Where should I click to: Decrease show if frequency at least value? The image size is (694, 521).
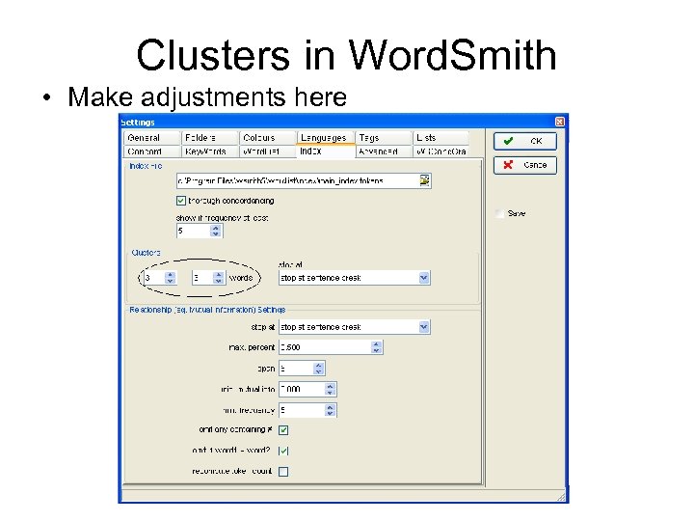pyautogui.click(x=216, y=233)
